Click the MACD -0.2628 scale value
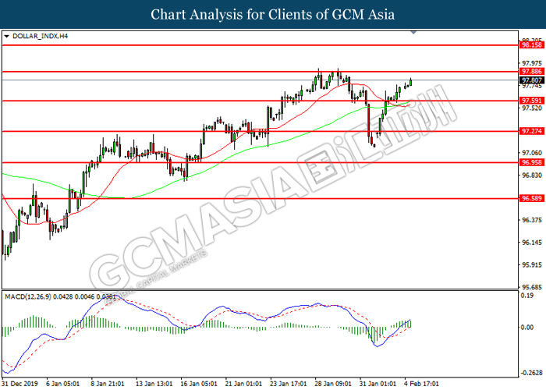 [x=532, y=373]
